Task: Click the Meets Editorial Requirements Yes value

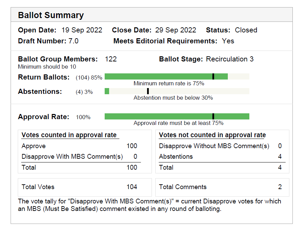Action: [x=228, y=41]
